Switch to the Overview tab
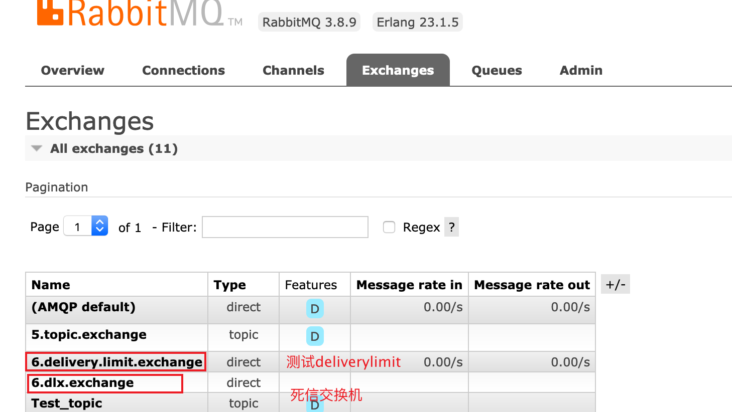This screenshot has width=732, height=412. (x=73, y=71)
